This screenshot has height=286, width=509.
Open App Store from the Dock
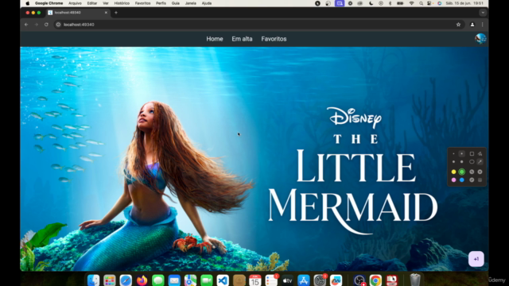pos(304,280)
